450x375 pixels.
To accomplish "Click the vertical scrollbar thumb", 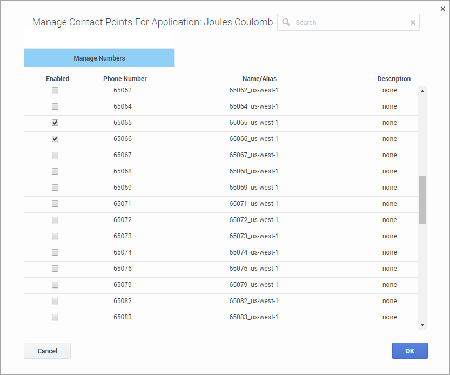I will pos(422,200).
